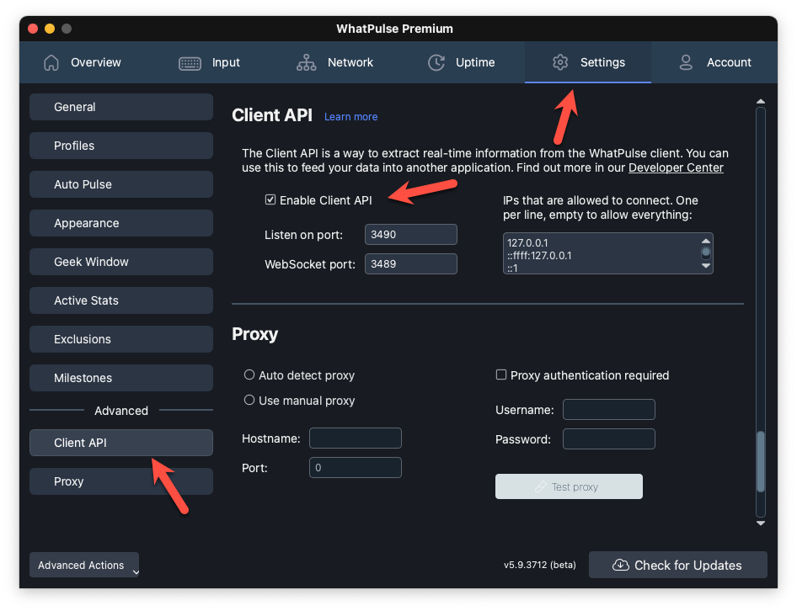The width and height of the screenshot is (797, 611).
Task: Select the WebSocket port field
Action: click(x=410, y=263)
